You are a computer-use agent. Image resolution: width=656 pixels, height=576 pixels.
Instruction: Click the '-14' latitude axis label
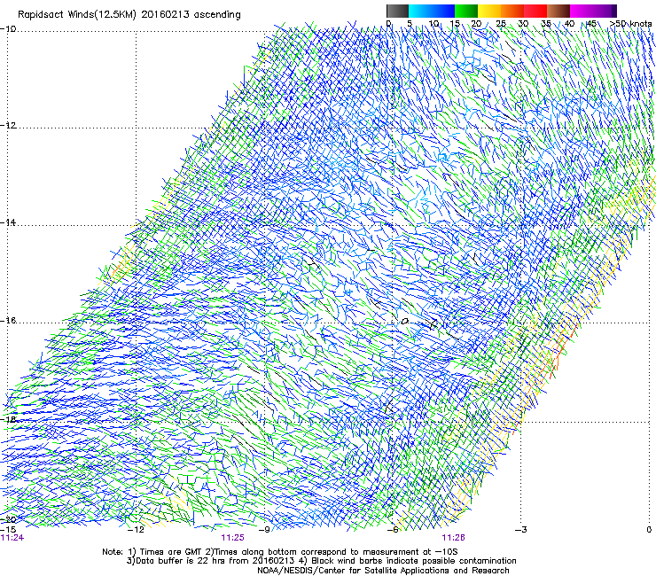(x=8, y=222)
